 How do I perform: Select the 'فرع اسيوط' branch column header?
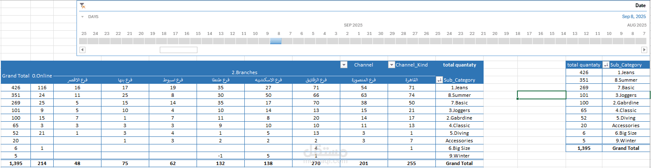[172, 80]
